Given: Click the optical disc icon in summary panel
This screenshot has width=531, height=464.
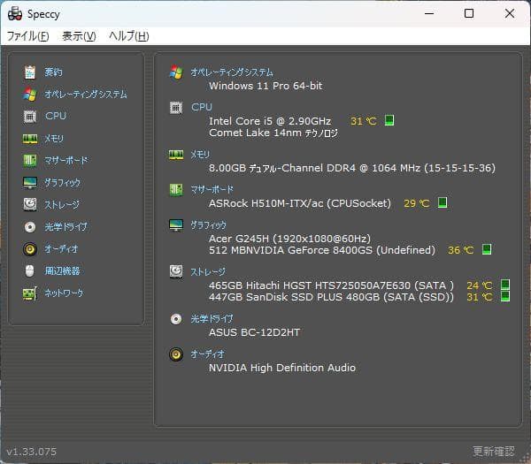Looking at the screenshot, I should coord(176,319).
